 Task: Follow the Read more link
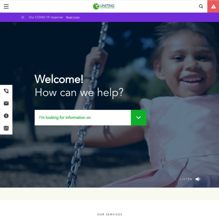pos(73,17)
